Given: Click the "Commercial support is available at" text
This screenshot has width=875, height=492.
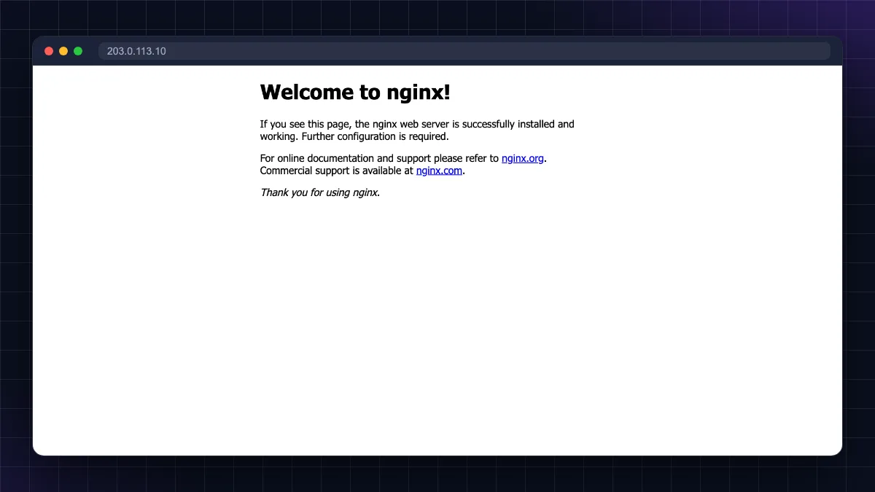Looking at the screenshot, I should pyautogui.click(x=337, y=171).
